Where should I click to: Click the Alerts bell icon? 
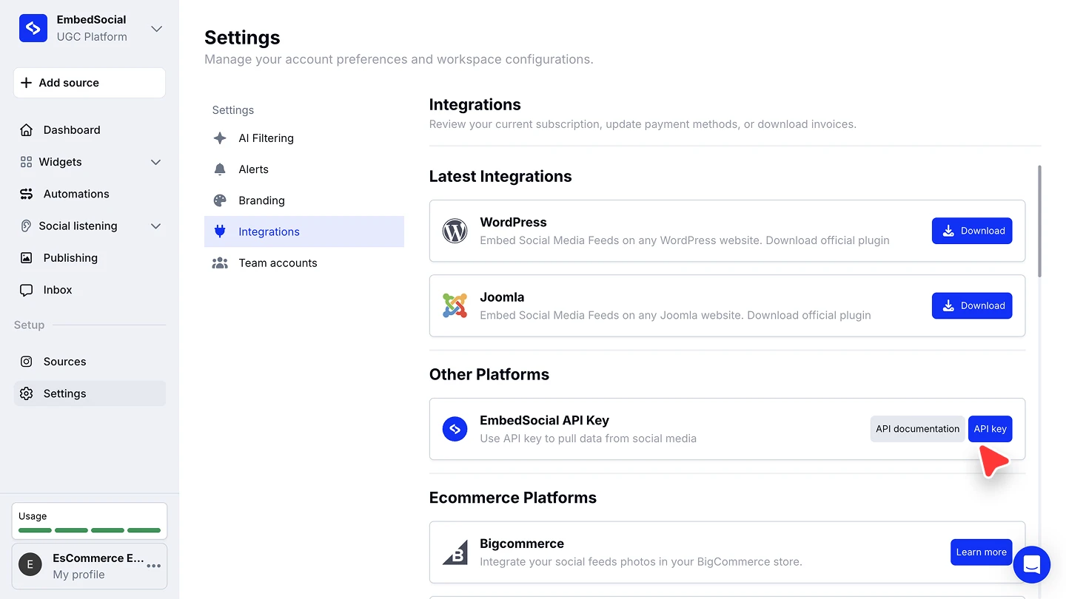[220, 169]
